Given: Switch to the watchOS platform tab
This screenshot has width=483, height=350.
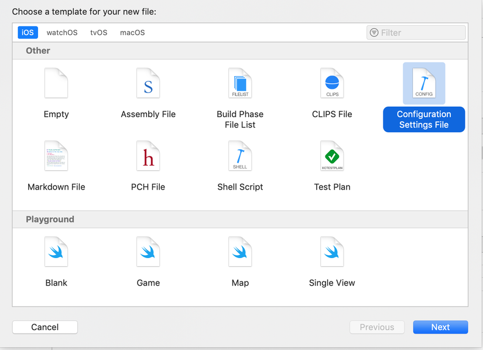Looking at the screenshot, I should point(62,33).
